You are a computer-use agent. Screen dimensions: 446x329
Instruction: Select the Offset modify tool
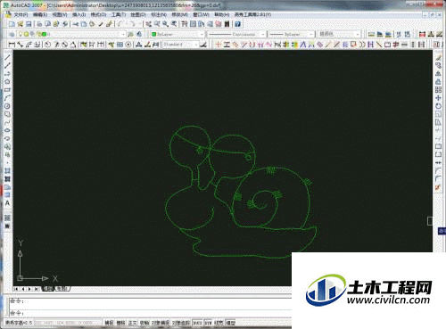click(438, 81)
